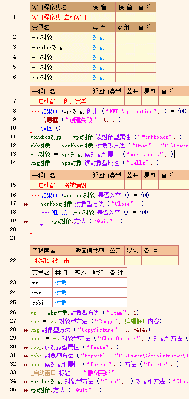Click the 窗口程序集名 header cell
189x399 pixels.
tap(60, 7)
